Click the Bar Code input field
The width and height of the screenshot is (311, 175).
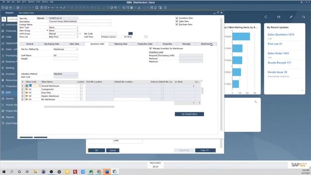[109, 34]
